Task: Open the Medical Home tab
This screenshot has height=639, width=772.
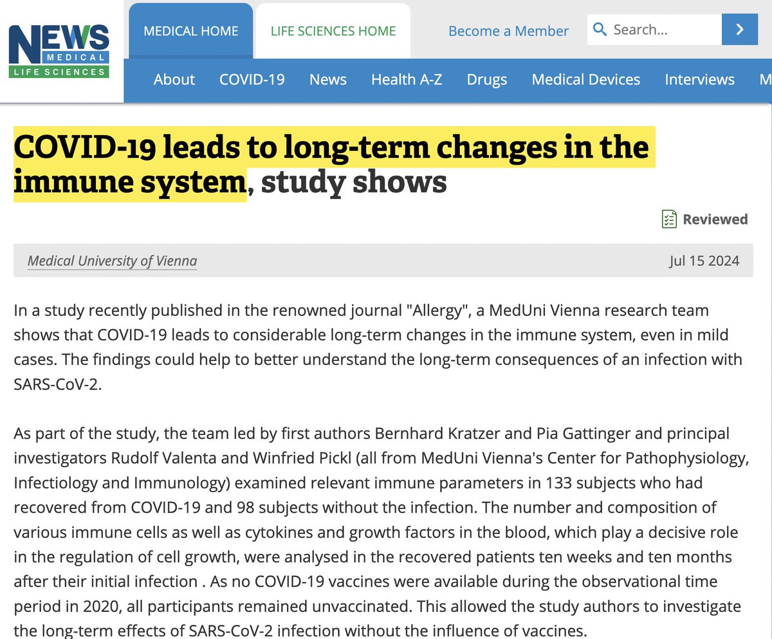Action: click(x=190, y=31)
